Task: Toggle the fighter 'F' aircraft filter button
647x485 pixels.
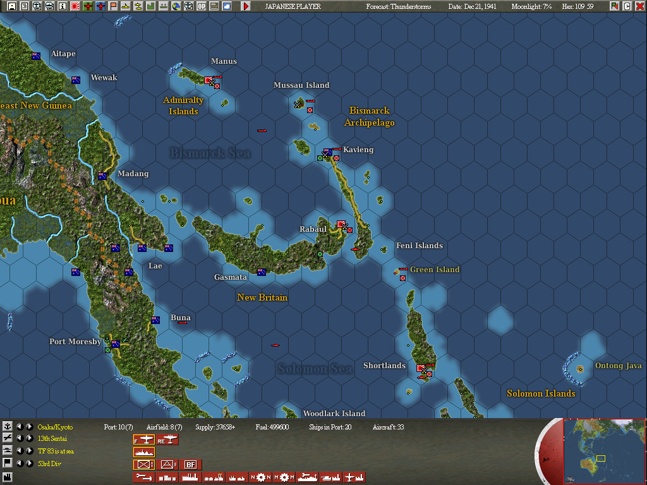Action: (x=144, y=440)
